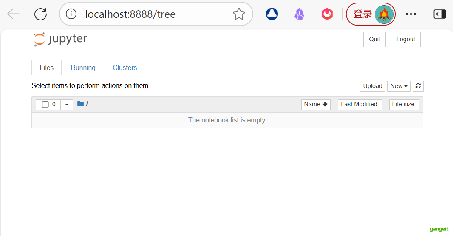Image resolution: width=453 pixels, height=236 pixels.
Task: Open the blue circular extension icon
Action: tap(272, 14)
